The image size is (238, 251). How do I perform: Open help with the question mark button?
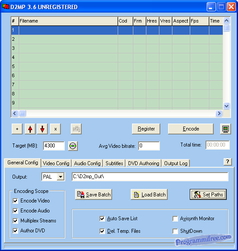click(228, 162)
